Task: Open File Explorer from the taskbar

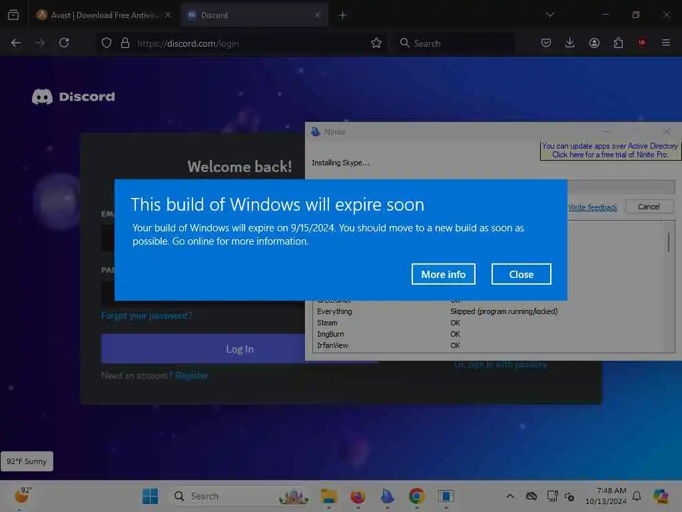Action: click(329, 496)
